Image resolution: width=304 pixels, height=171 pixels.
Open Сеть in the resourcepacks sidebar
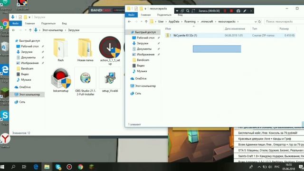coord(138,93)
